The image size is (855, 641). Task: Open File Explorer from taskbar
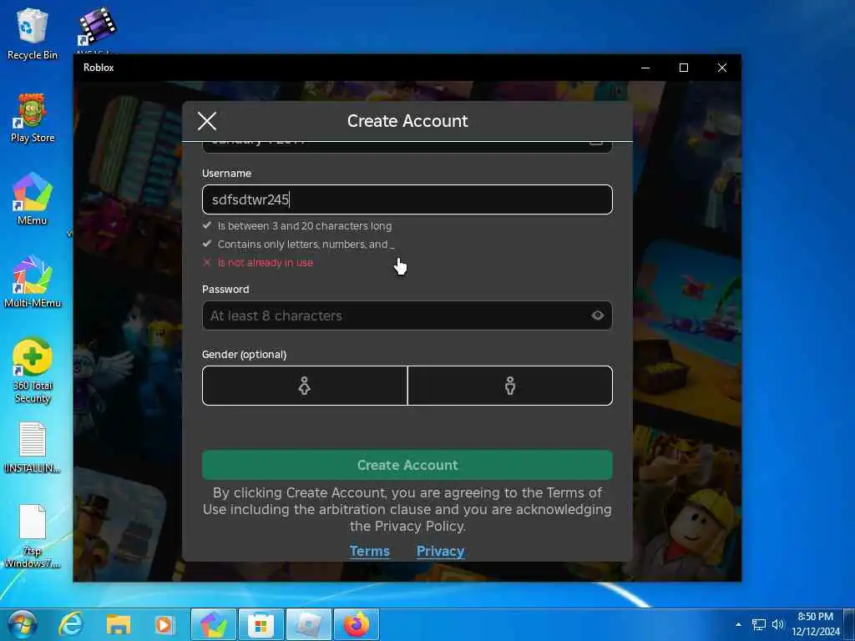coord(119,624)
